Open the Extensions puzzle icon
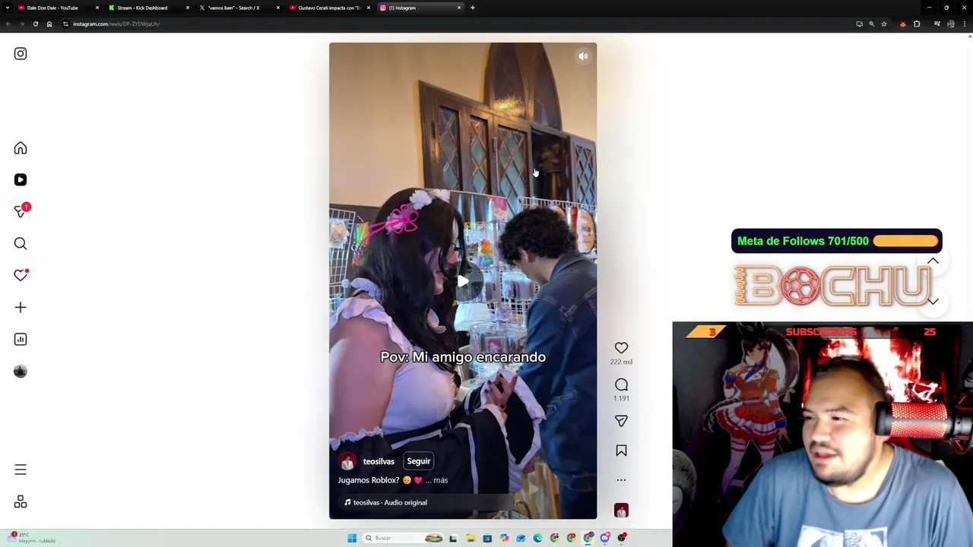This screenshot has width=973, height=547. tap(917, 24)
